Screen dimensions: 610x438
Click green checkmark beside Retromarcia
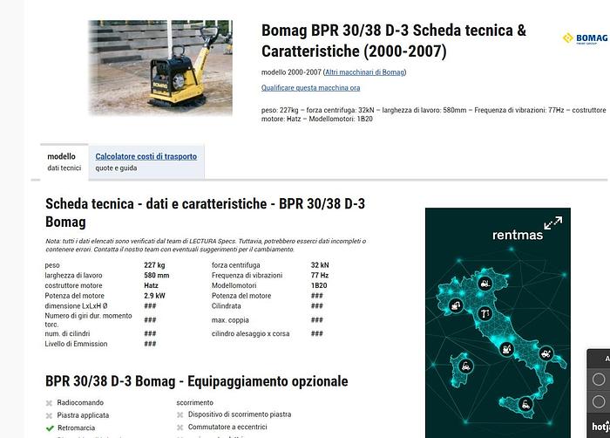(50, 428)
